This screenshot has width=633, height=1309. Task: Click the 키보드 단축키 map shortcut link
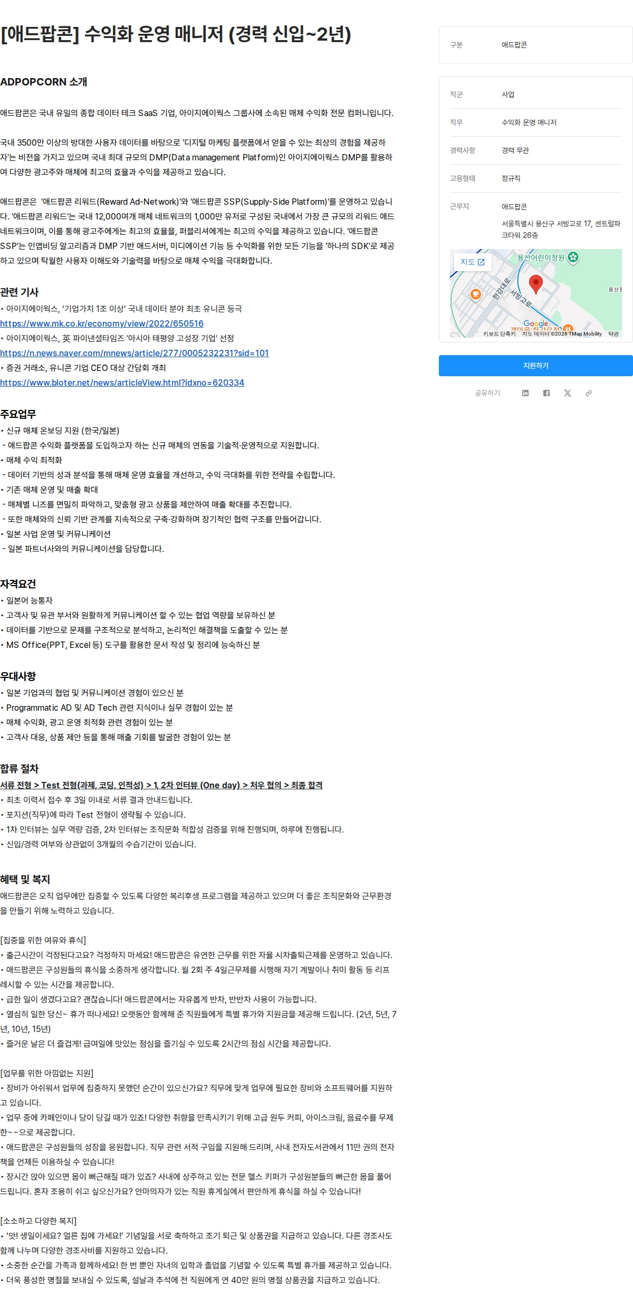click(500, 334)
